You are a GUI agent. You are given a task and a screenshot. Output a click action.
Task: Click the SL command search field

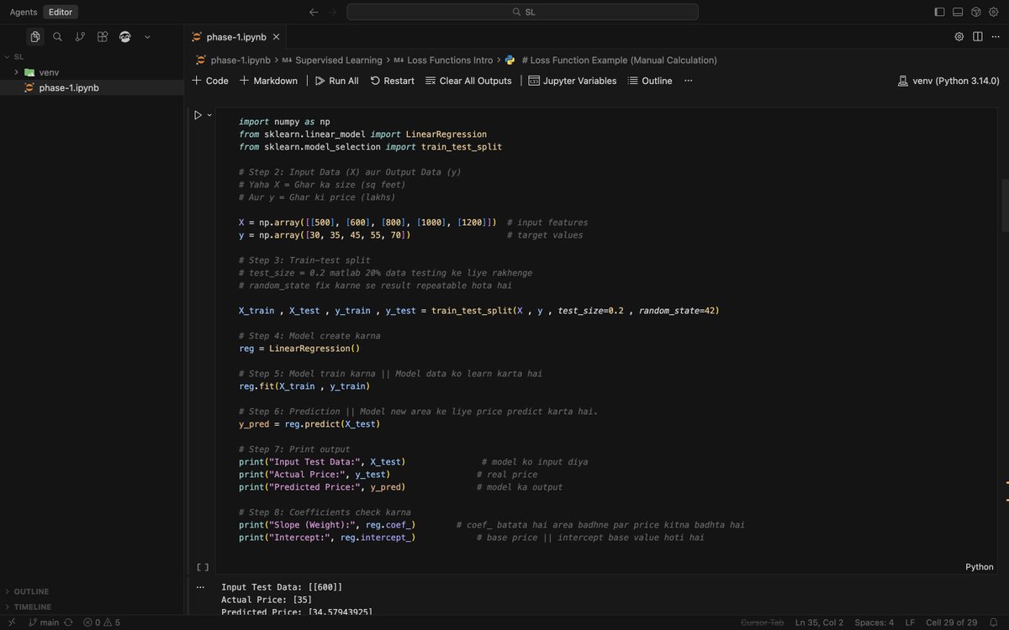click(522, 12)
